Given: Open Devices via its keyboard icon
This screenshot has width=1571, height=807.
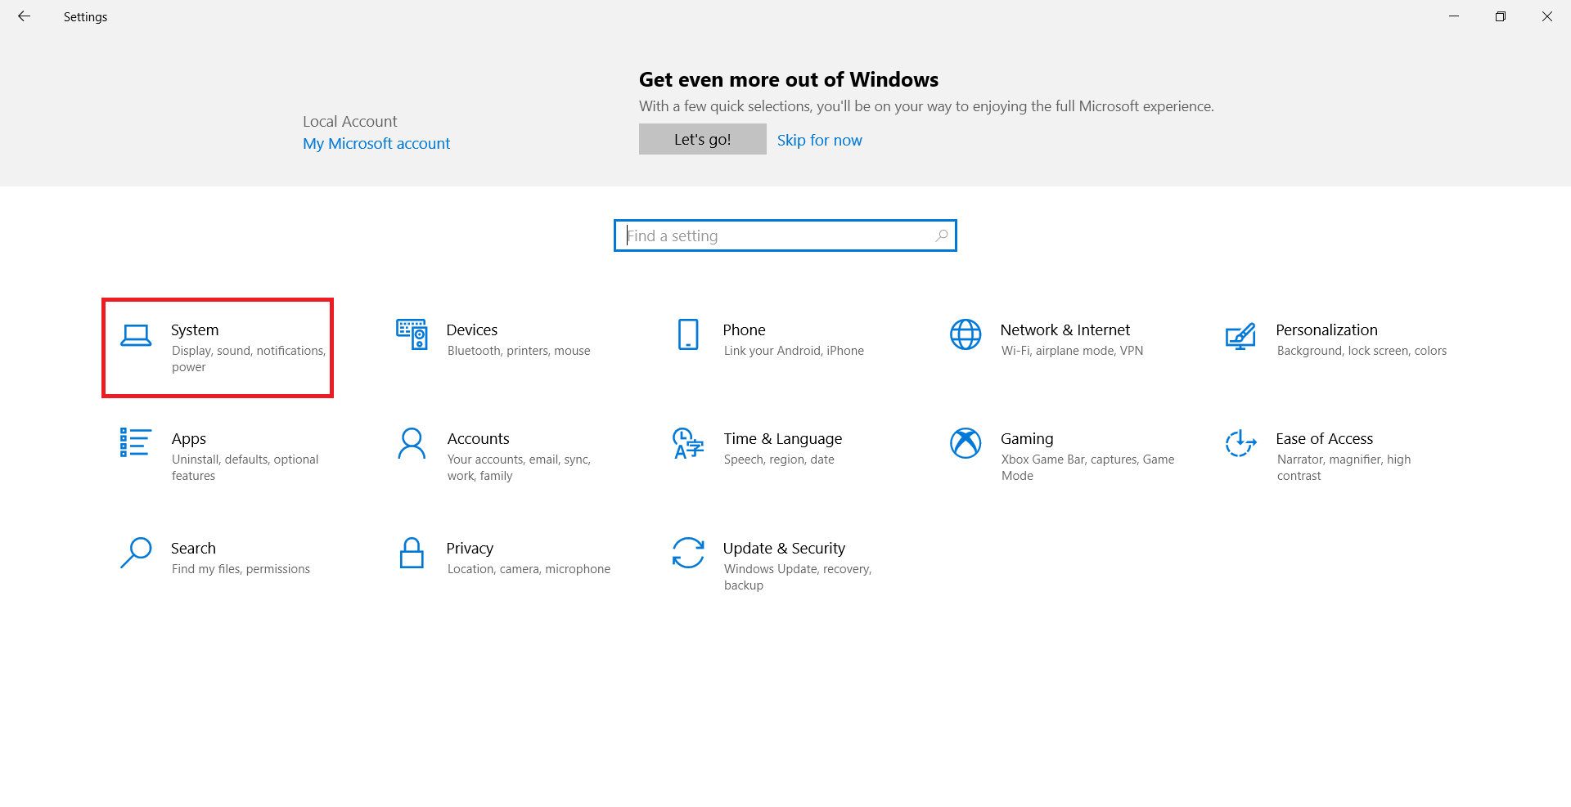Looking at the screenshot, I should [412, 334].
